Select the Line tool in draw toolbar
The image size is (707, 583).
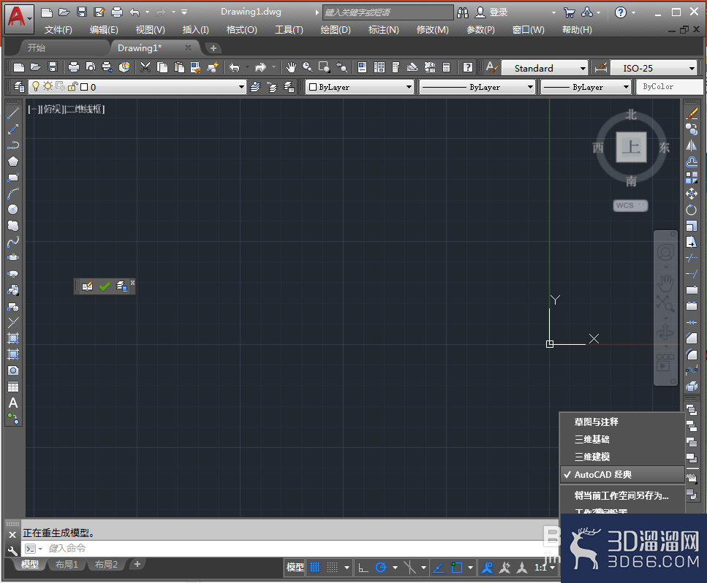(13, 113)
